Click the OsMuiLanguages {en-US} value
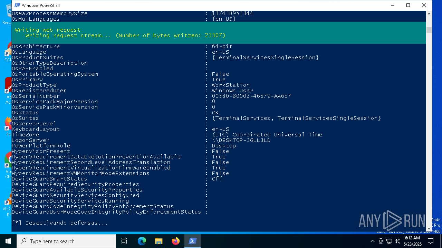This screenshot has width=442, height=248. click(x=224, y=19)
